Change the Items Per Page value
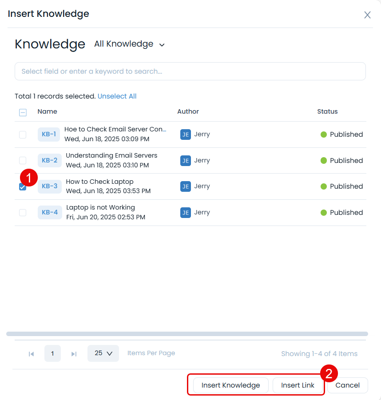The height and width of the screenshot is (400, 381). tap(103, 353)
